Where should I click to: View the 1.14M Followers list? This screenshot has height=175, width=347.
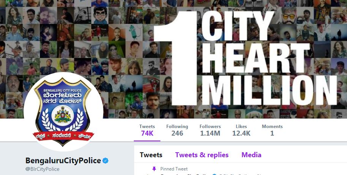click(x=210, y=130)
